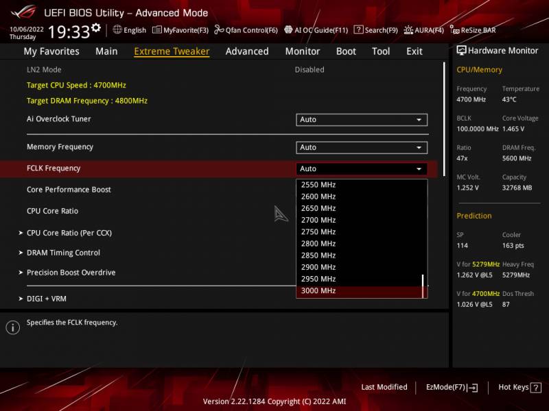Collapse the FCLK Frequency dropdown
This screenshot has width=549, height=411.
point(362,169)
